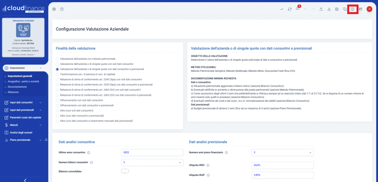Click the Aliquota IRES field
The width and height of the screenshot is (378, 182).
pyautogui.click(x=282, y=165)
